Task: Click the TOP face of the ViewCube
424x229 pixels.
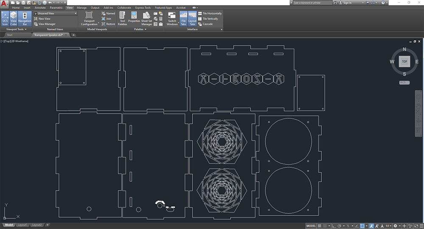Action: 404,62
